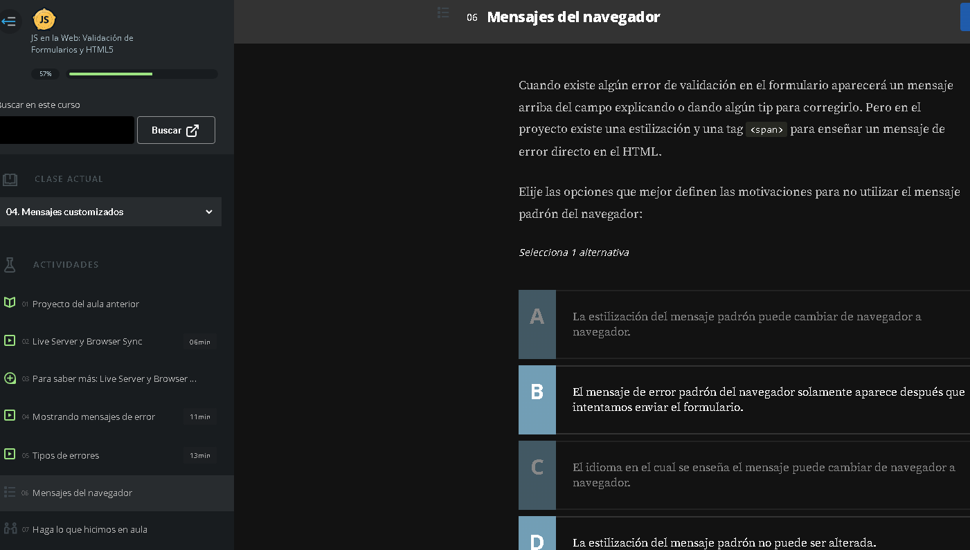Screen dimensions: 970x550
Task: Open JS en la Web course title link
Action: (82, 44)
